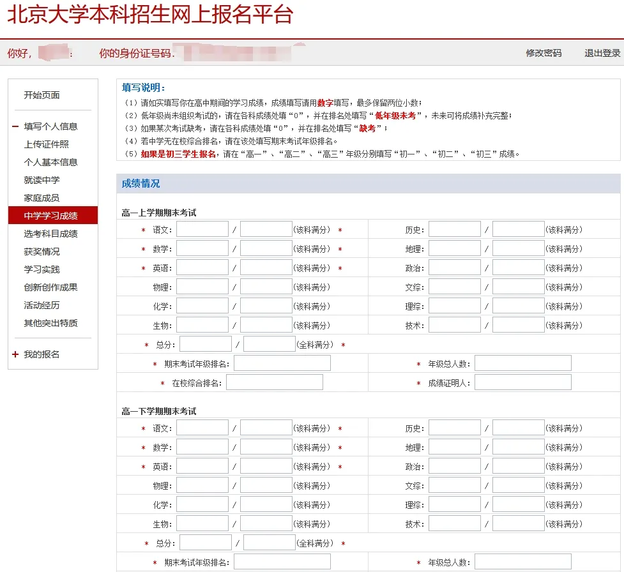The width and height of the screenshot is (624, 572).
Task: Focus 高一下学期 化学 full-mark field
Action: click(266, 504)
